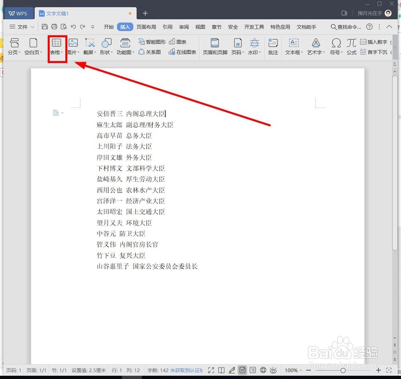Toggle full screen view in status bar
This screenshot has width=401, height=379.
211,370
